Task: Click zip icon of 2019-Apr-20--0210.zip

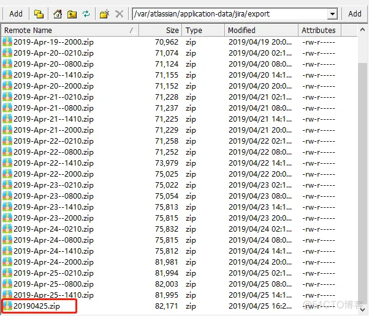Action: coord(7,53)
